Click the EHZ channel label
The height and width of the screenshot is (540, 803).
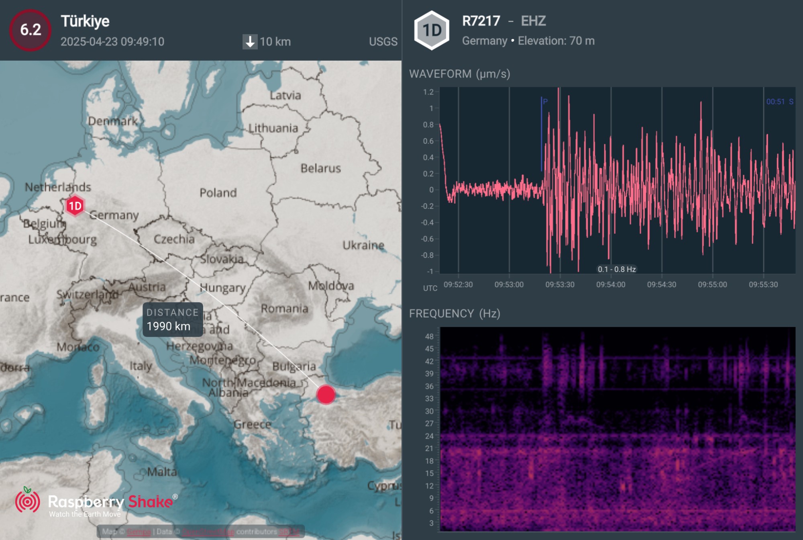[533, 21]
